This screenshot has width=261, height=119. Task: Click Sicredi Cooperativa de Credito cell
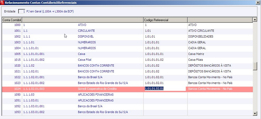pyautogui.click(x=97, y=89)
